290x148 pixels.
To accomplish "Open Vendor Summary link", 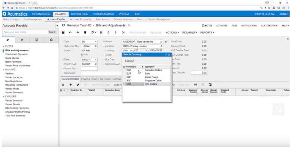I will 14,100.
